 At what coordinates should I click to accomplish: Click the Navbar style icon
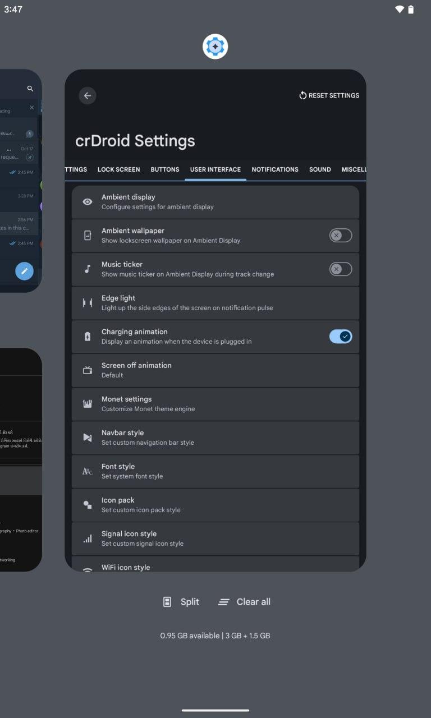(x=88, y=438)
